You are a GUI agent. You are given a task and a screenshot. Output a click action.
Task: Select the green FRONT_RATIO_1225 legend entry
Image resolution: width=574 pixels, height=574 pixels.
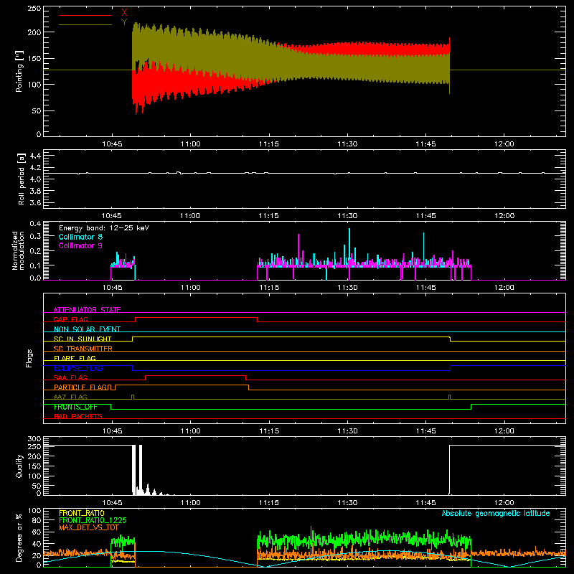point(93,520)
